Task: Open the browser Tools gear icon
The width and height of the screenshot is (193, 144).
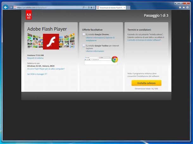Action: click(x=187, y=8)
